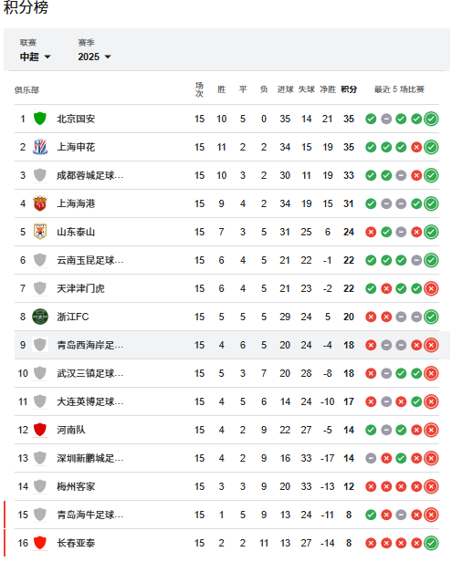Click the 山东泰山 club crest
The width and height of the screenshot is (452, 562).
pyautogui.click(x=40, y=232)
